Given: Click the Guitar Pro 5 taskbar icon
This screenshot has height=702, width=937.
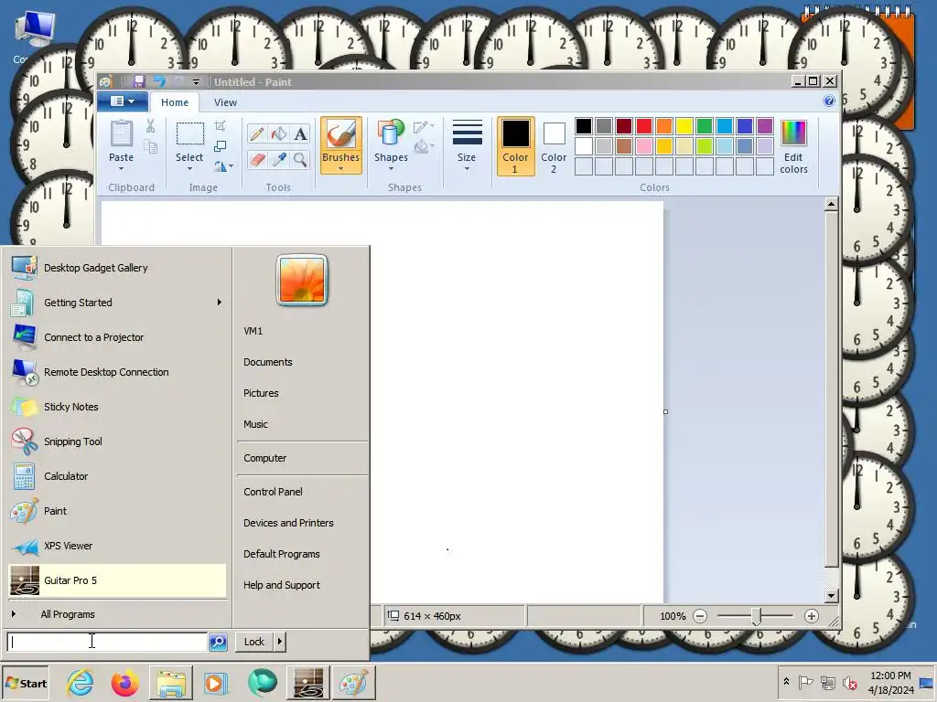Looking at the screenshot, I should (308, 683).
